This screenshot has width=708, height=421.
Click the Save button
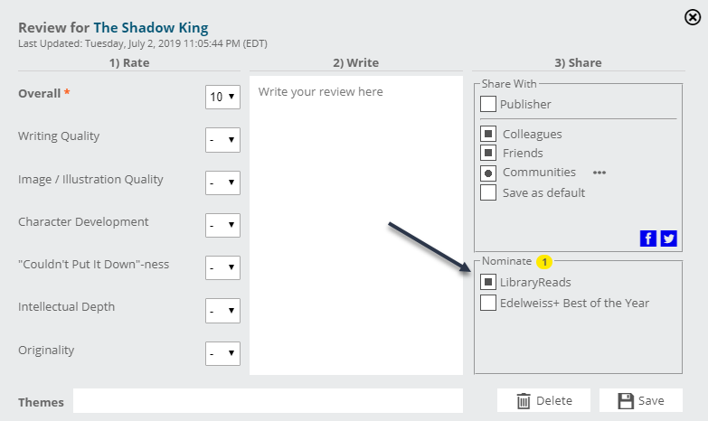click(x=638, y=400)
